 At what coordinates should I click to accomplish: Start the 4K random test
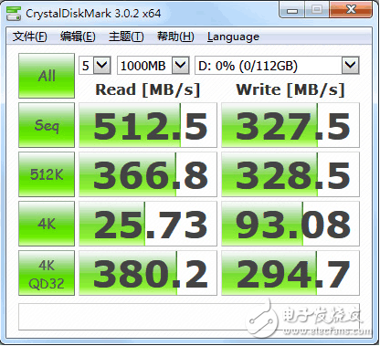point(47,224)
